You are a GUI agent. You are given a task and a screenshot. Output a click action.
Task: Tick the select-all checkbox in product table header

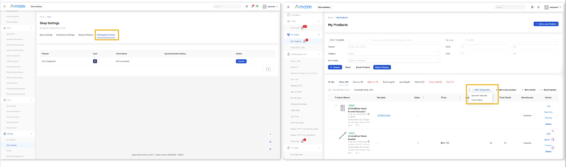click(331, 98)
